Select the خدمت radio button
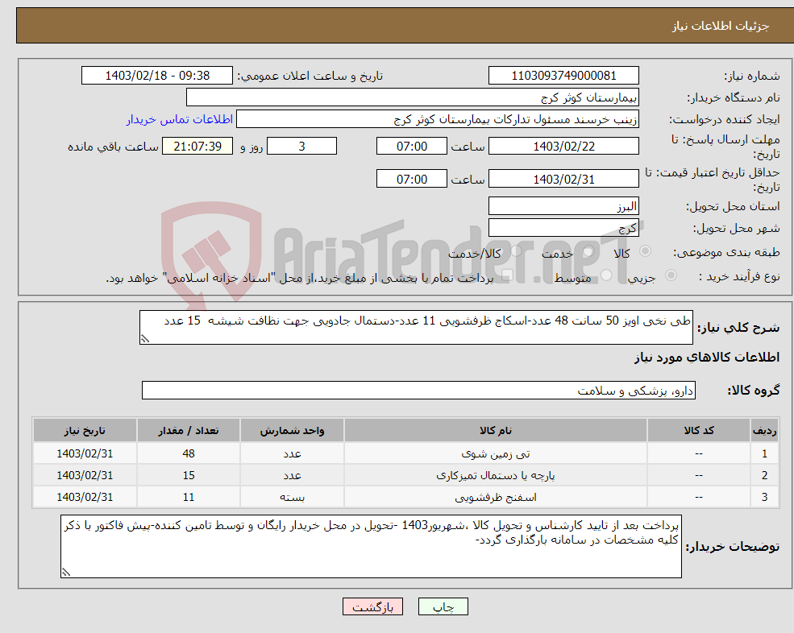 pyautogui.click(x=588, y=251)
